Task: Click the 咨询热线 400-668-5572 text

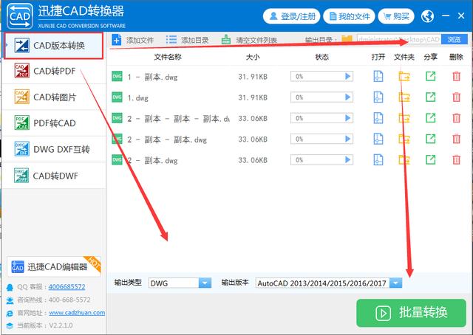Action: pyautogui.click(x=53, y=300)
